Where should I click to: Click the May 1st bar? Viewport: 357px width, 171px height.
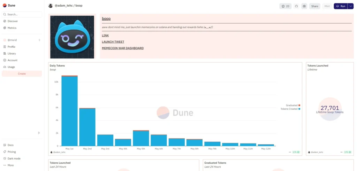[x=69, y=111]
